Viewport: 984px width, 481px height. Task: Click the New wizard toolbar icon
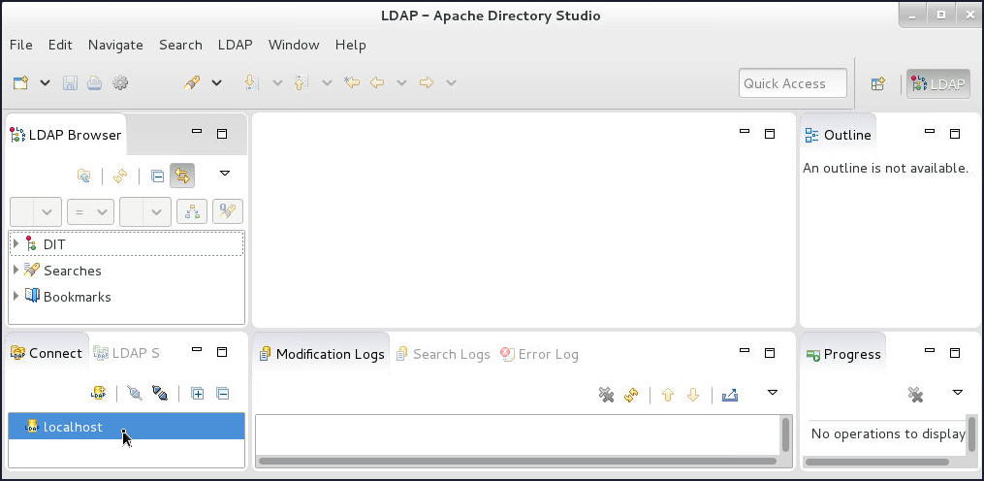(x=20, y=82)
